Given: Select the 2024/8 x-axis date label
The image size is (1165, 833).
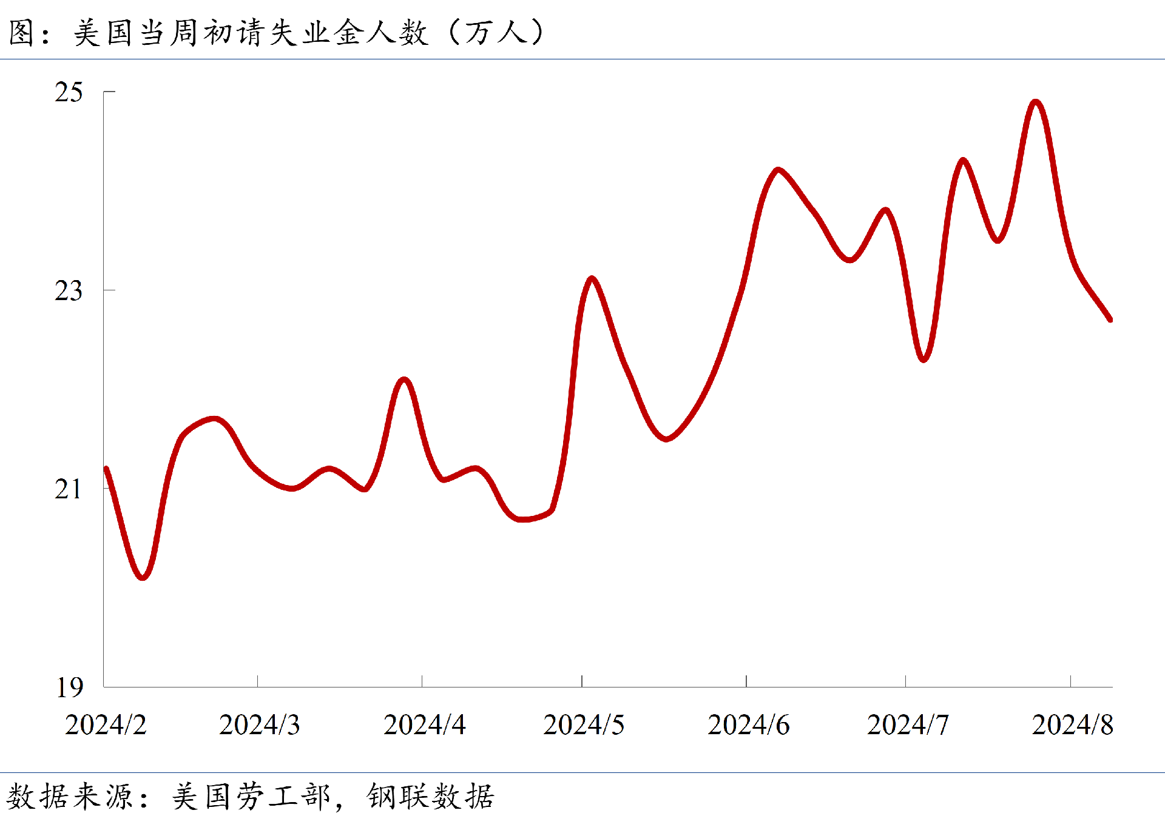Looking at the screenshot, I should 1072,725.
